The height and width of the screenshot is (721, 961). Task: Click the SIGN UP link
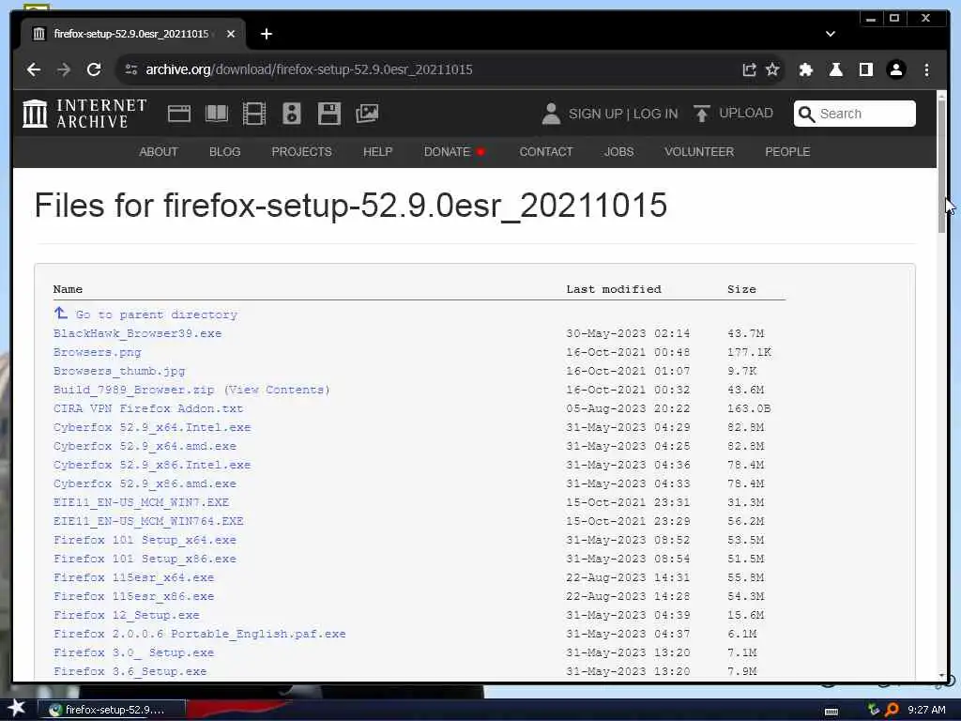(595, 114)
